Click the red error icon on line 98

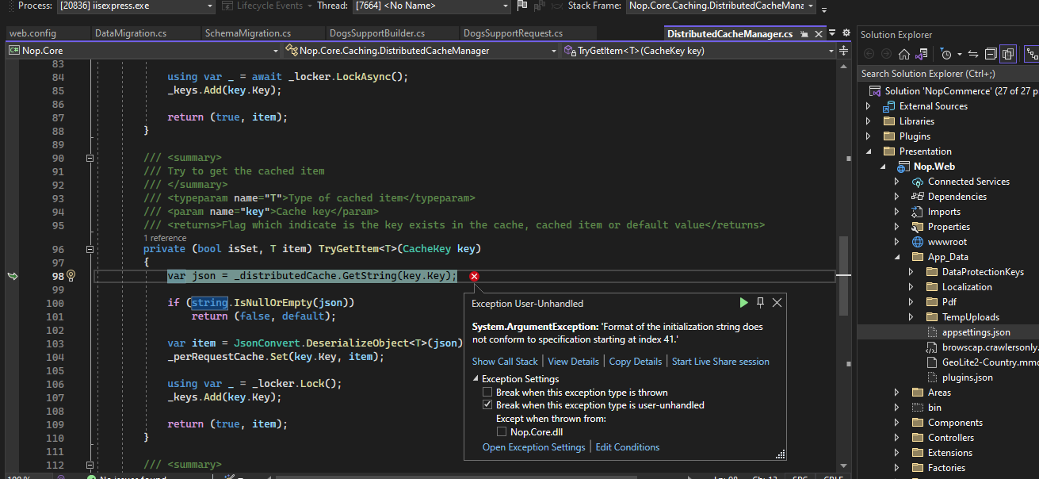pos(474,276)
